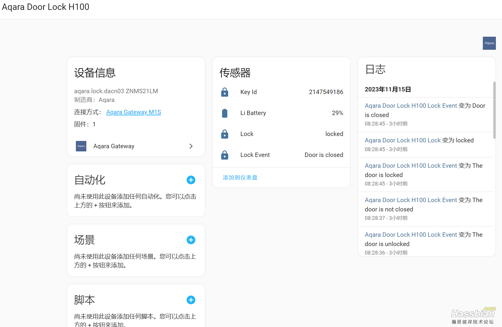The height and width of the screenshot is (327, 502).
Task: Click the Li Battery icon
Action: point(225,113)
